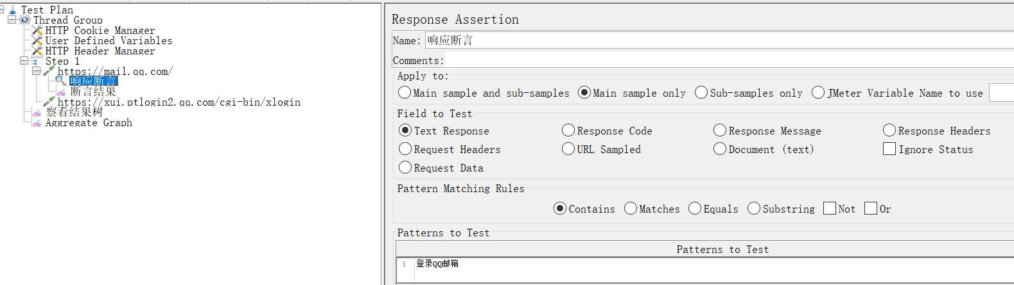
Task: Click the mail.qq.com sampler pipette icon
Action: pos(49,70)
